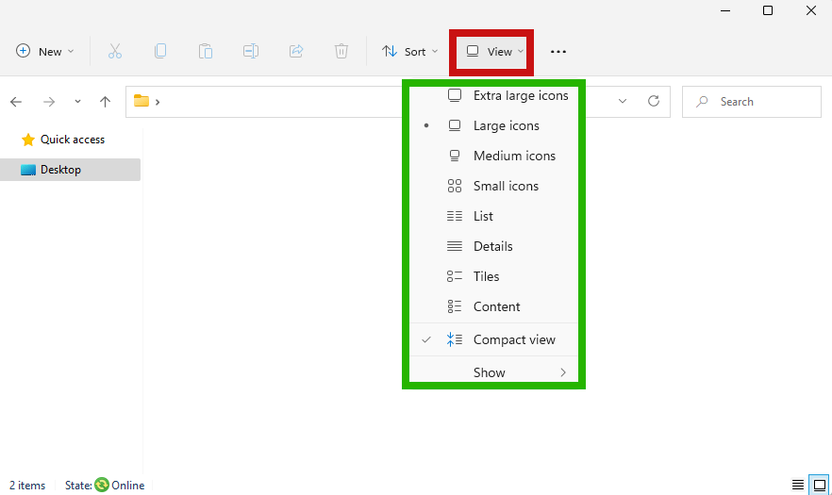Screen dimensions: 832x495
Task: Click inside the address bar field
Action: pos(398,101)
